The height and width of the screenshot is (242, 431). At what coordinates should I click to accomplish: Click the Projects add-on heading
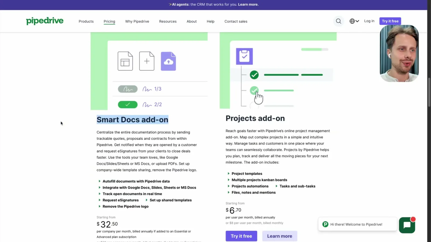tap(255, 118)
